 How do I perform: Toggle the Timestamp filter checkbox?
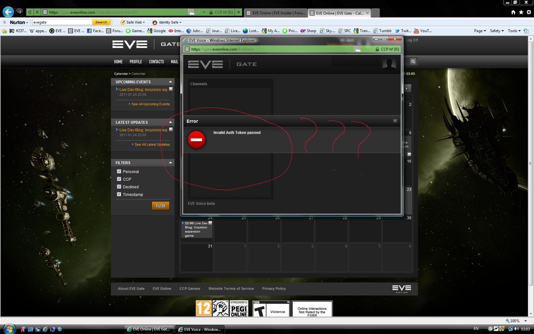[119, 194]
